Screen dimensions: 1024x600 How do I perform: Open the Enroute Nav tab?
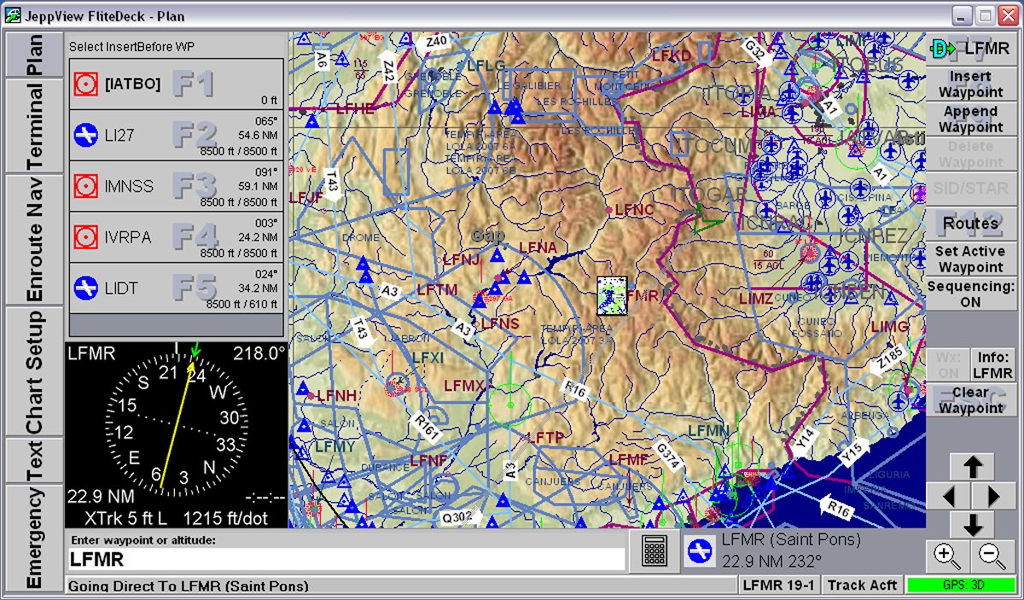pos(34,240)
